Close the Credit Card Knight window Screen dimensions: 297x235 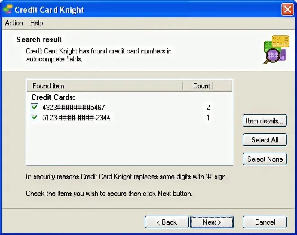(x=287, y=9)
